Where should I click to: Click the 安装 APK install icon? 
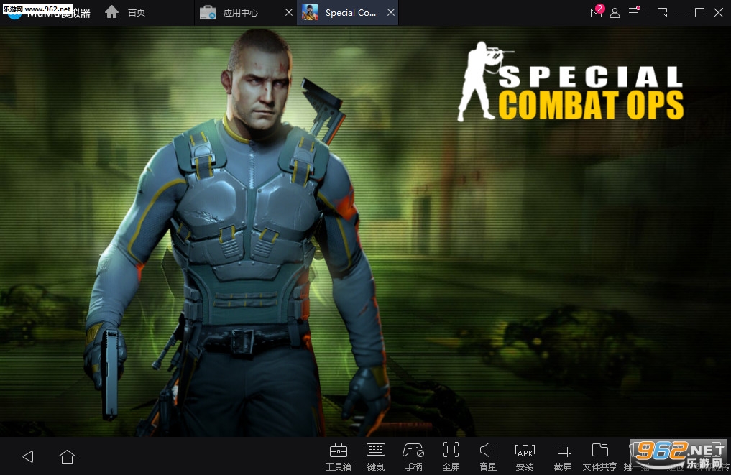[525, 457]
